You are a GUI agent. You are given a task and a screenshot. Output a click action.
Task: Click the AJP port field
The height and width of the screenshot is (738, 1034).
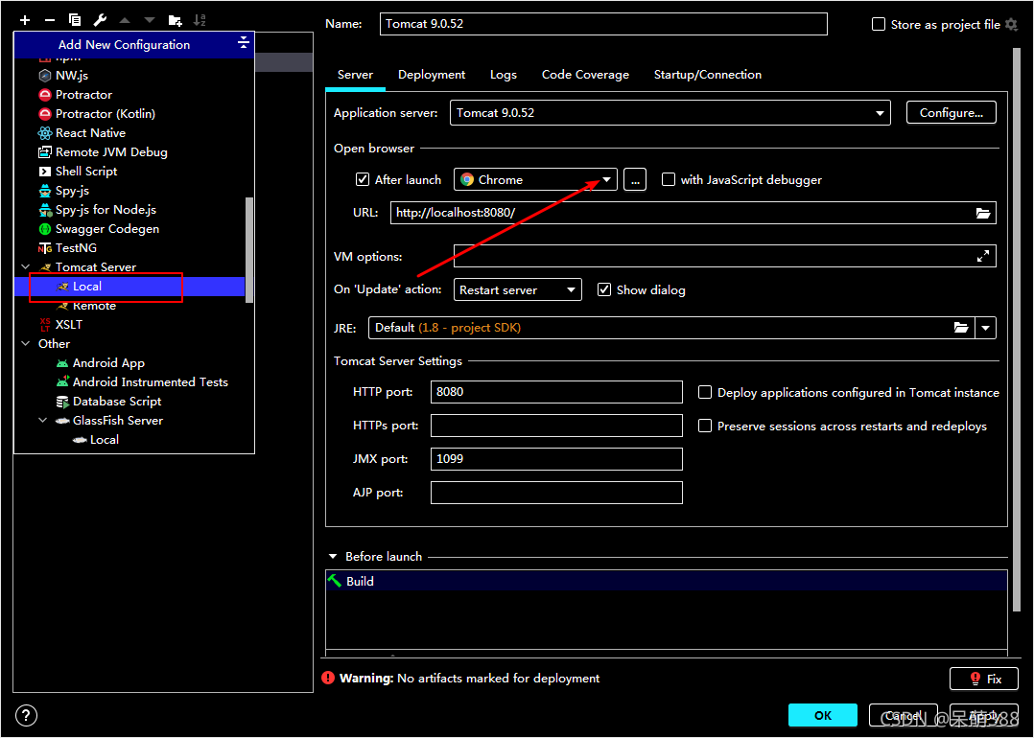coord(556,493)
